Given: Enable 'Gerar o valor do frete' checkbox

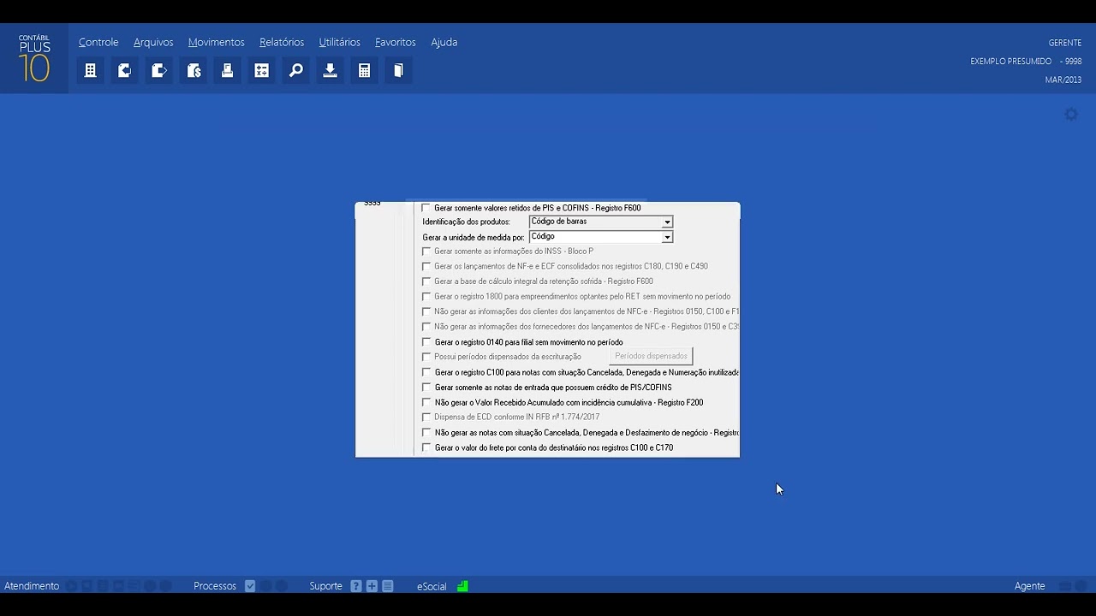Looking at the screenshot, I should pyautogui.click(x=426, y=447).
